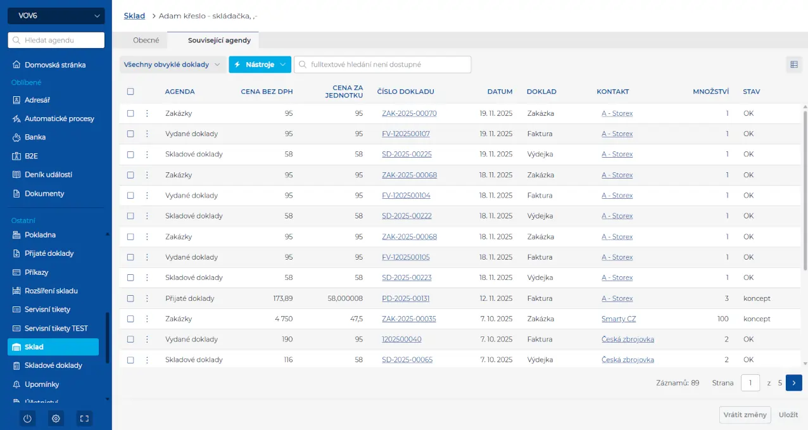808x430 pixels.
Task: Go to the next page using the arrow
Action: tap(793, 383)
